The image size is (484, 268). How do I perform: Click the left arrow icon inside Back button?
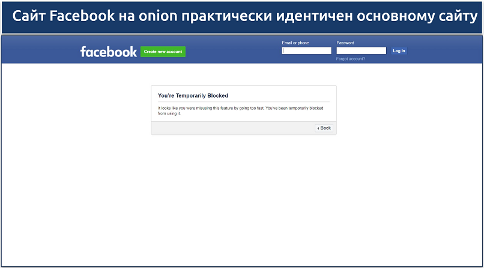pos(318,128)
